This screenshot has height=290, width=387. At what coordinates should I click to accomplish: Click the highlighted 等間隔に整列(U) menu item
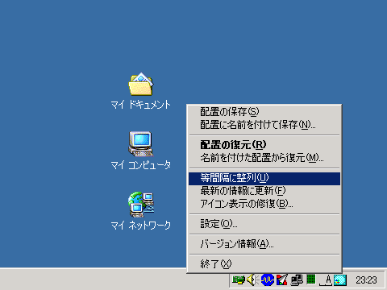tap(264, 179)
